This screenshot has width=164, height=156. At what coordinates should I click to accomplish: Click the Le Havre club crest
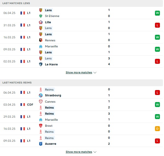(41, 64)
